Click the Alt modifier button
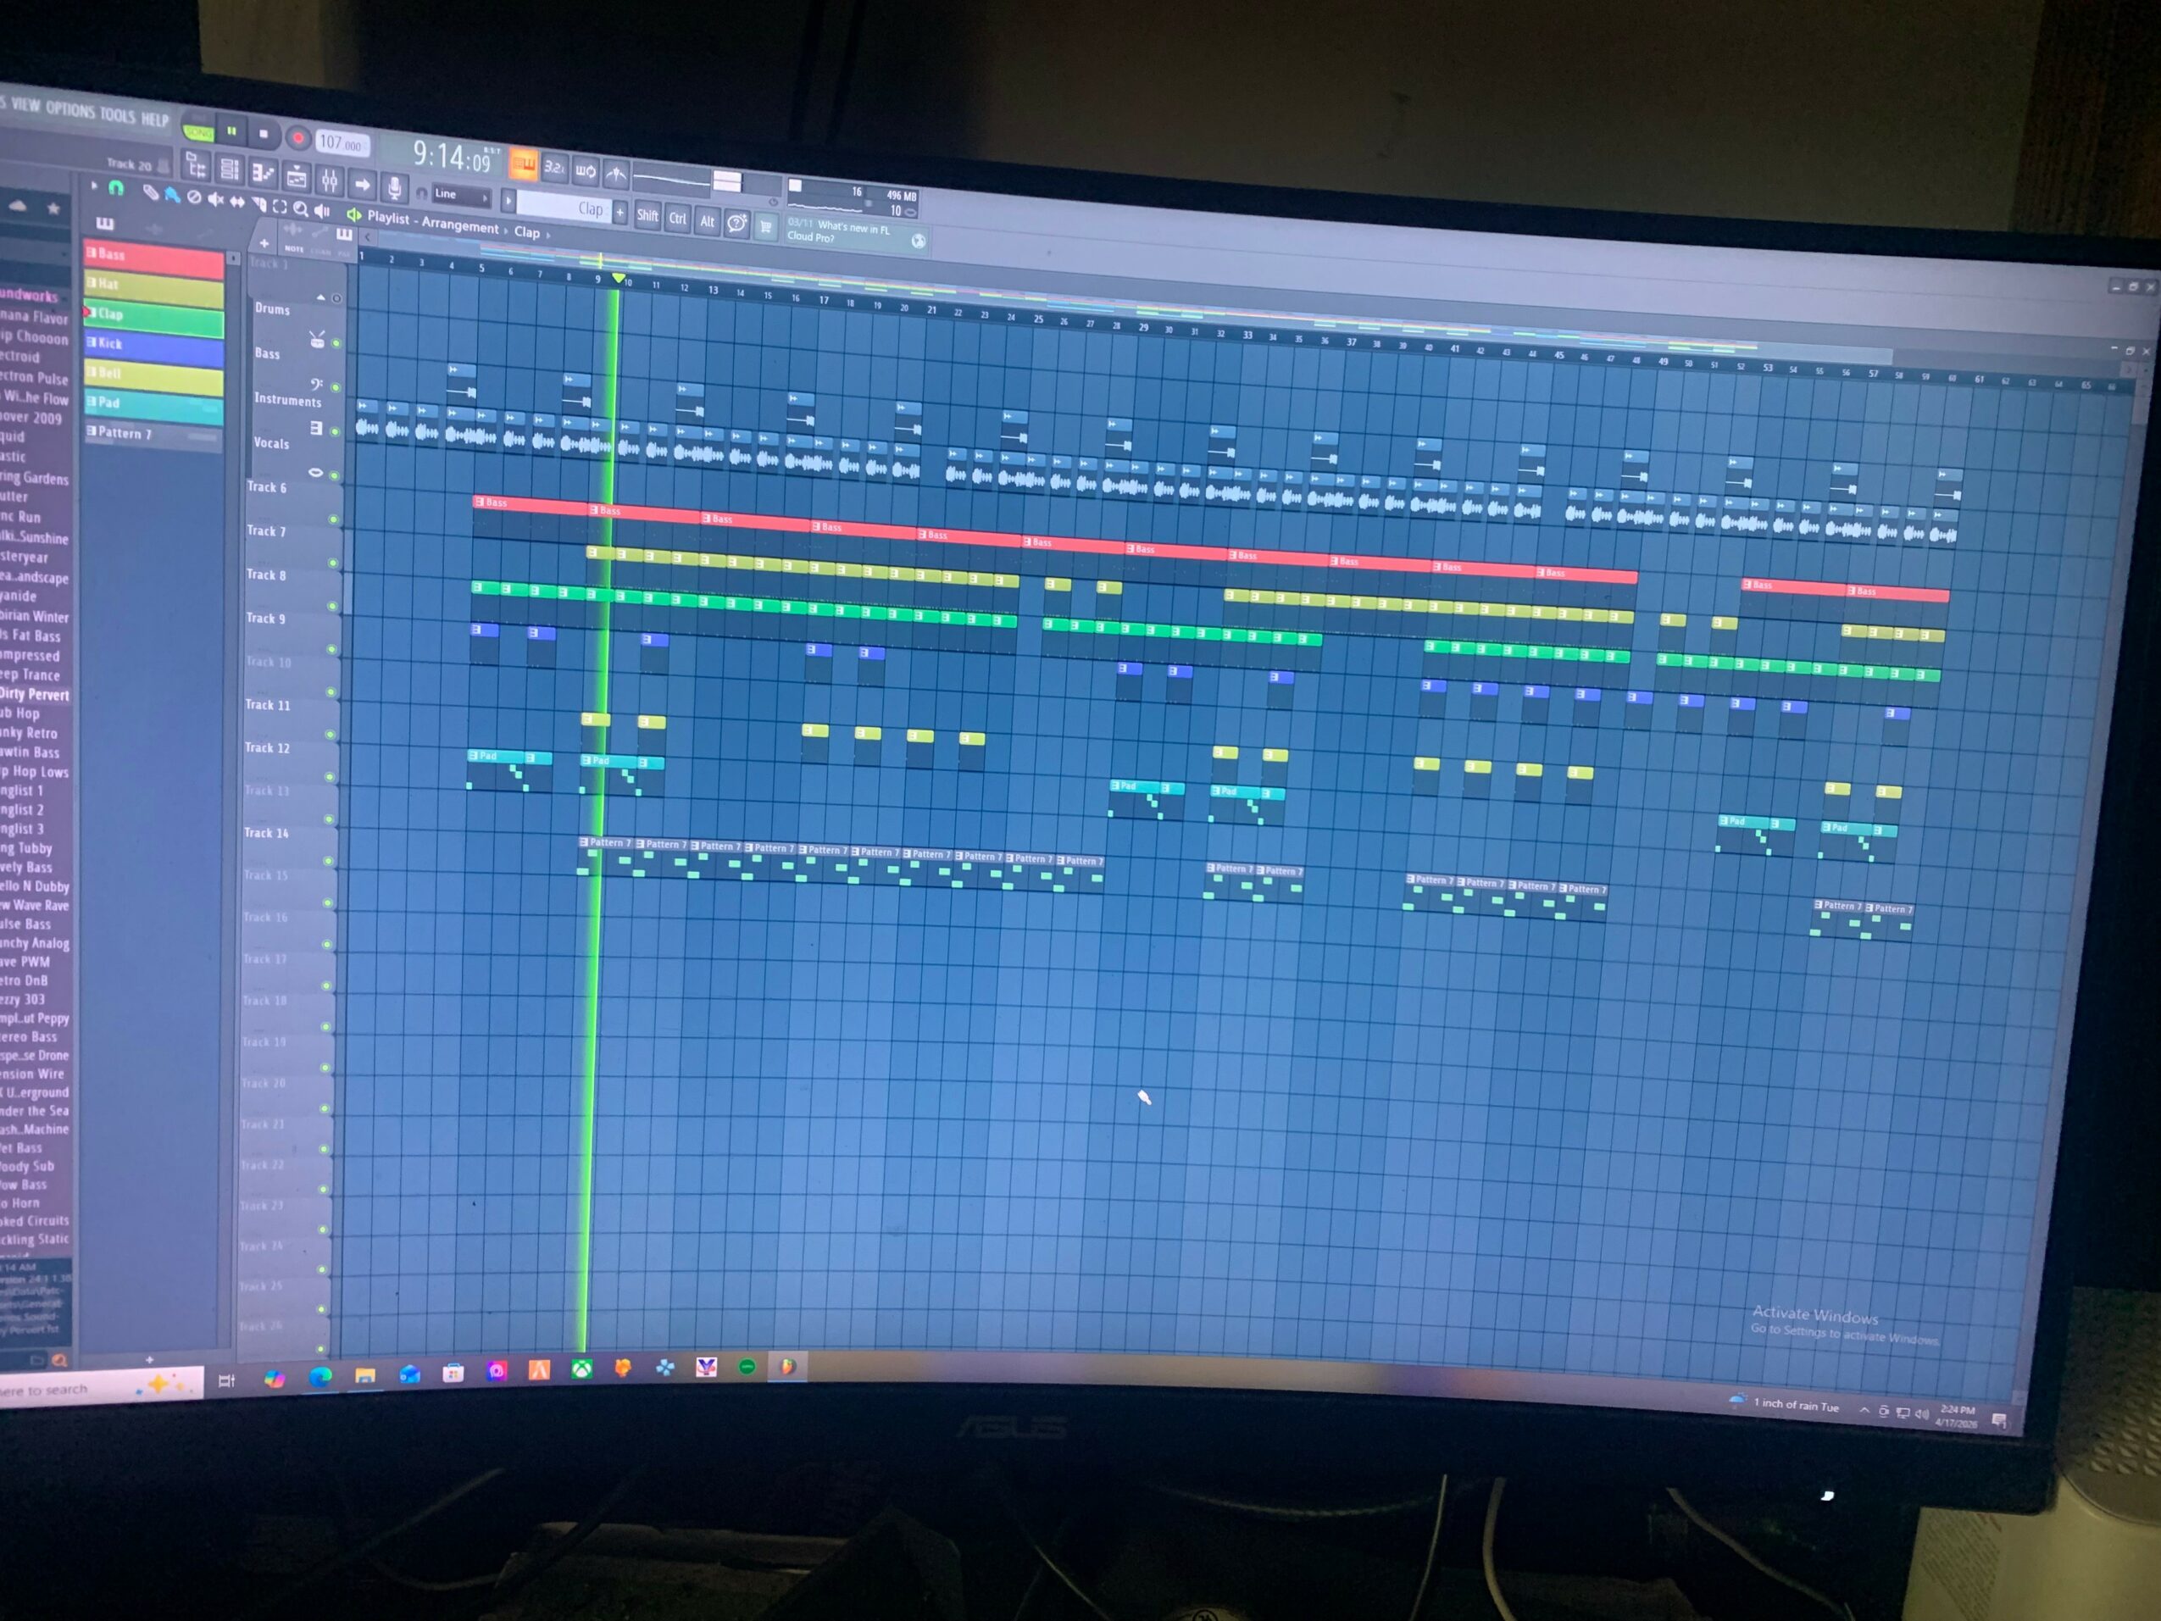 click(x=708, y=221)
